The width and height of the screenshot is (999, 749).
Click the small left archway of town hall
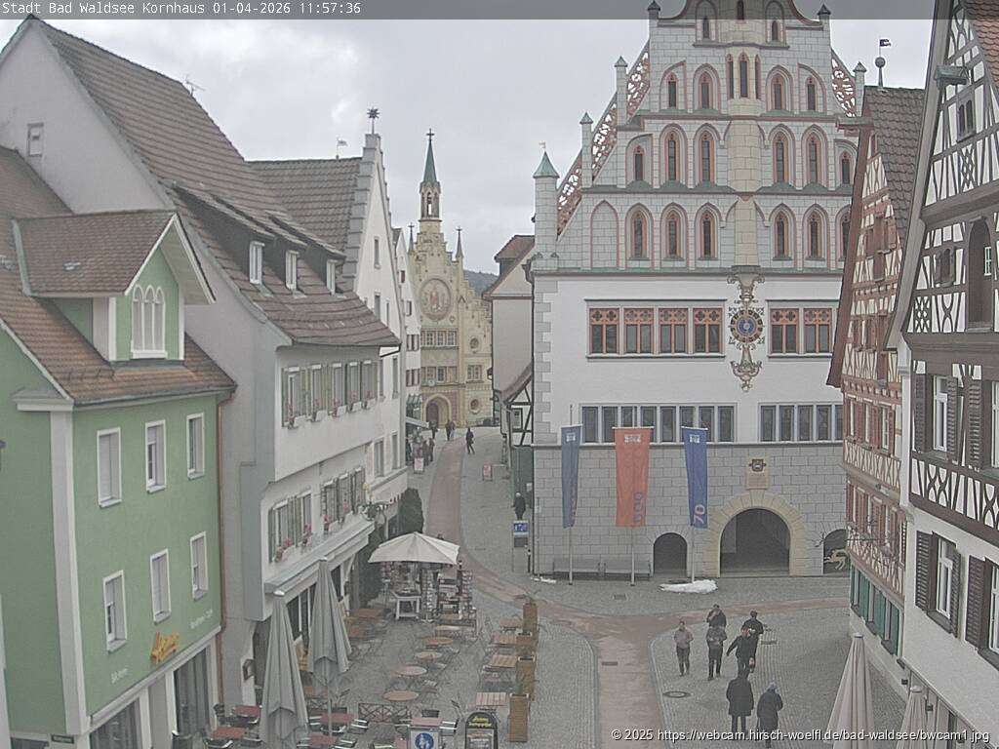pos(669,554)
